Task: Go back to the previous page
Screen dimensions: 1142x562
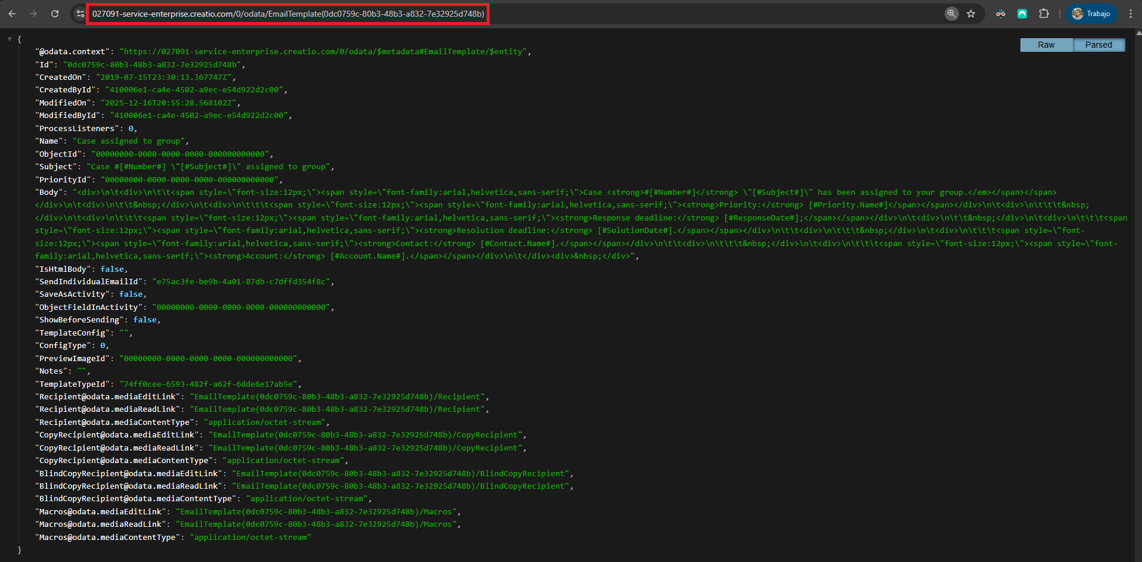Action: tap(12, 14)
